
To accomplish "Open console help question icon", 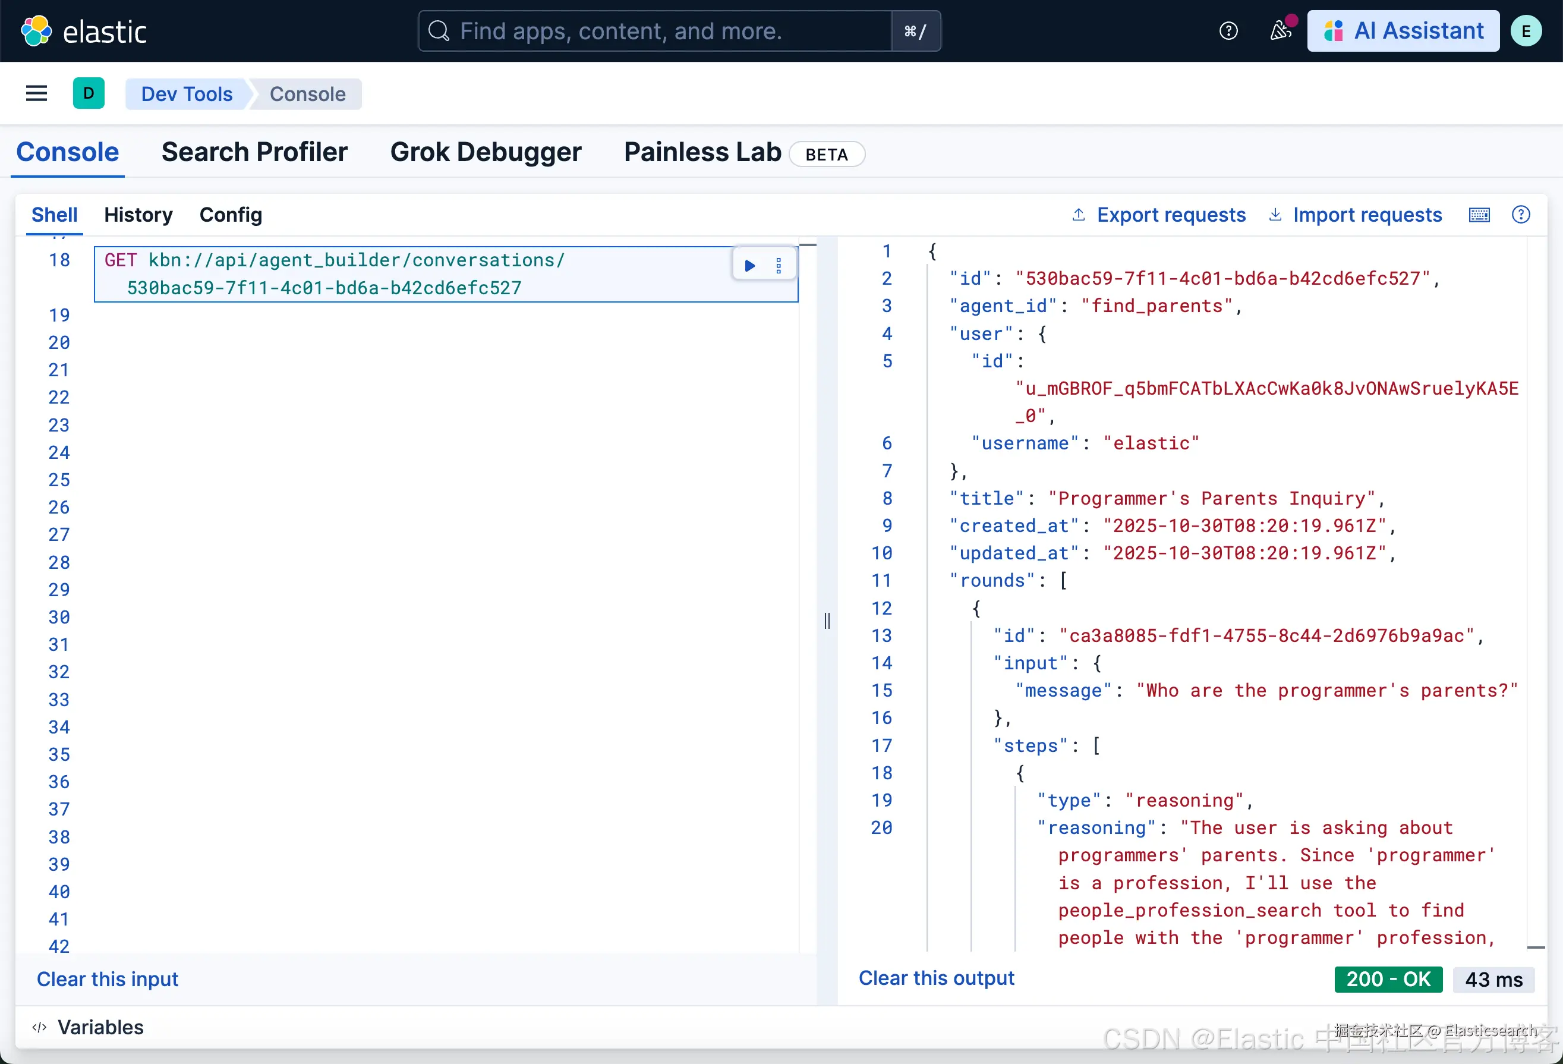I will tap(1521, 215).
